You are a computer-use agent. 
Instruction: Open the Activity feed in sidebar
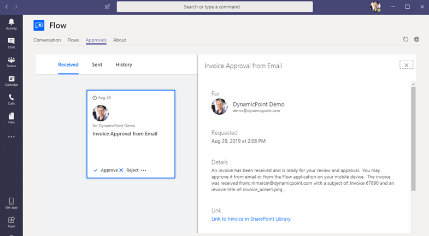tap(11, 25)
